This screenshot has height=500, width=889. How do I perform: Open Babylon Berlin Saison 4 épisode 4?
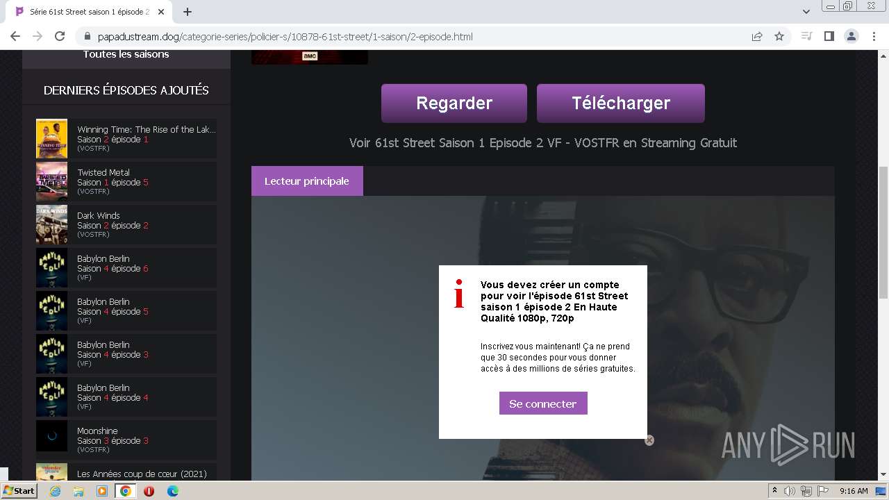(113, 398)
